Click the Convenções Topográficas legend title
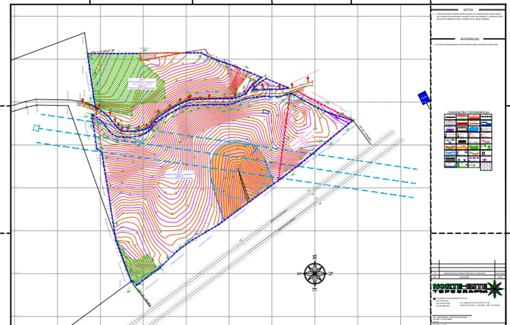 click(468, 112)
